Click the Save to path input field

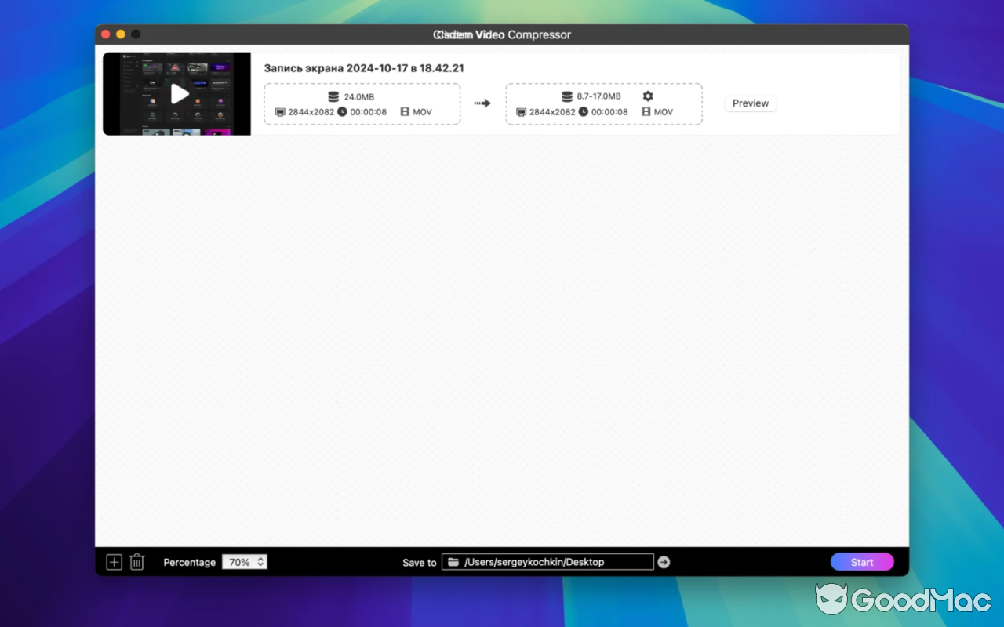(x=549, y=561)
